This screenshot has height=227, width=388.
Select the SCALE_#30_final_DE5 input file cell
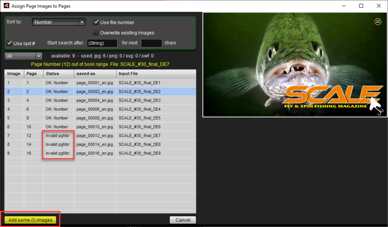tap(156, 118)
